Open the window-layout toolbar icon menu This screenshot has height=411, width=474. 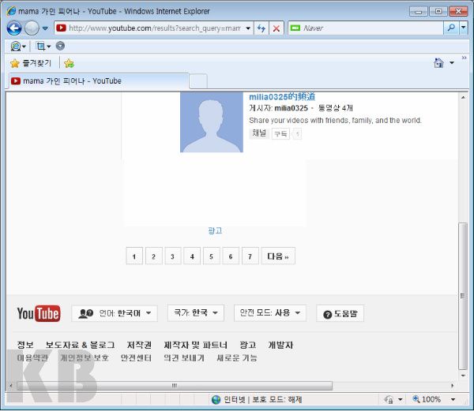(43, 47)
